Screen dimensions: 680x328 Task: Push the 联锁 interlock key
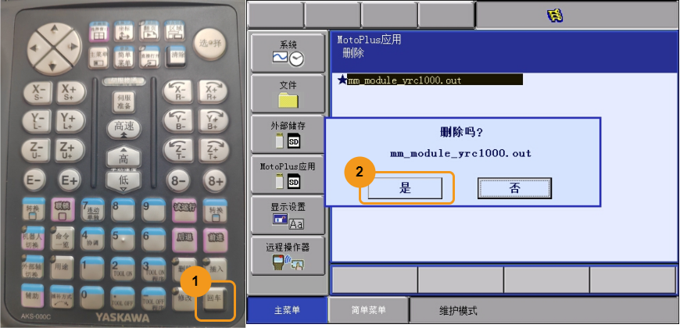[x=62, y=210]
